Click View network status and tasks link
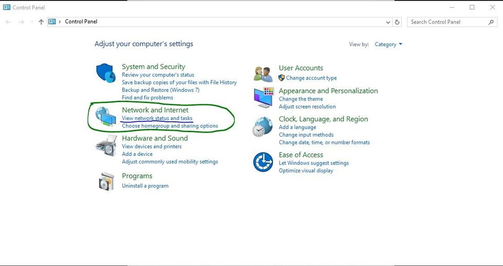Image resolution: width=503 pixels, height=266 pixels. click(x=157, y=118)
